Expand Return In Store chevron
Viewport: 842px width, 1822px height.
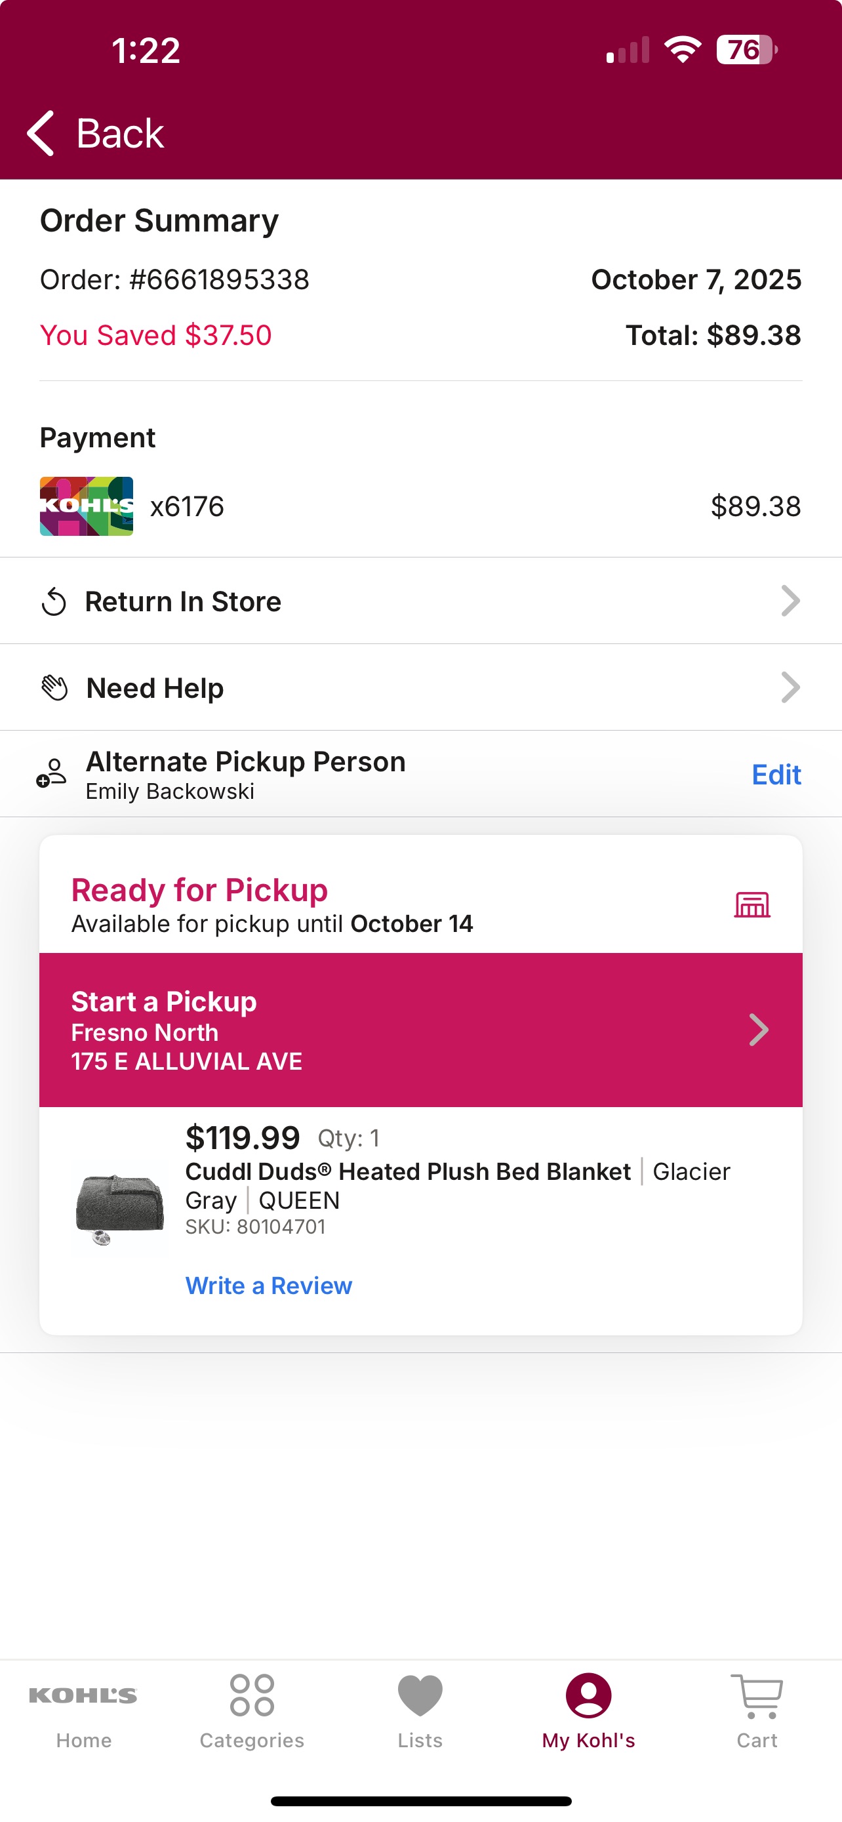tap(790, 601)
